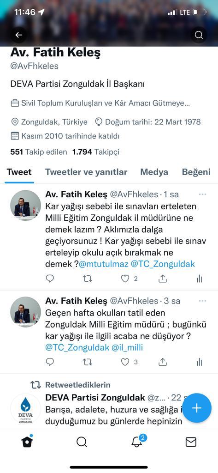Tap the back arrow button

pyautogui.click(x=19, y=35)
